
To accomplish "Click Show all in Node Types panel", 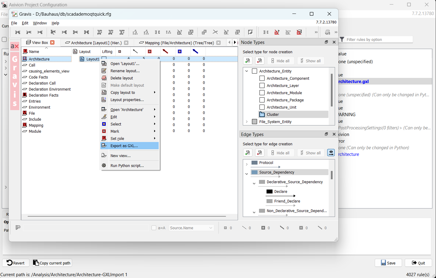I will pyautogui.click(x=311, y=61).
